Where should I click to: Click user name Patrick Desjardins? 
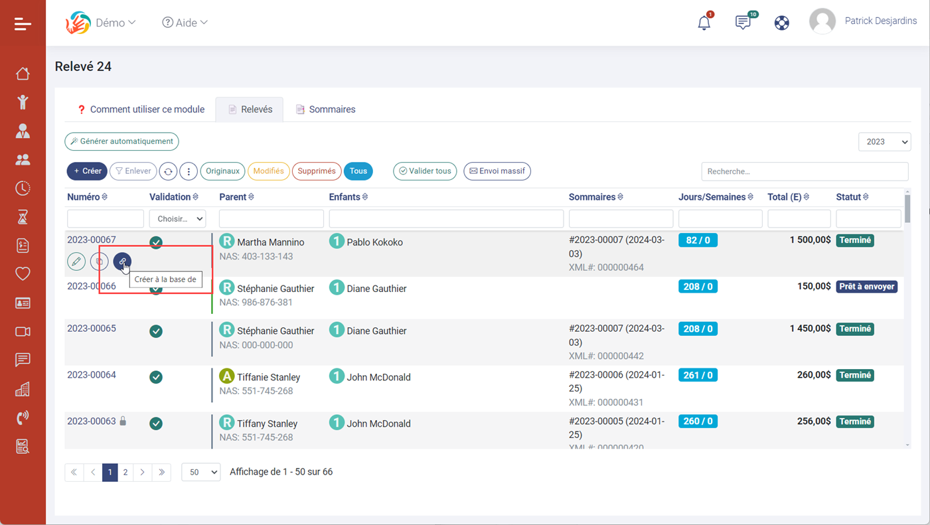pyautogui.click(x=881, y=21)
